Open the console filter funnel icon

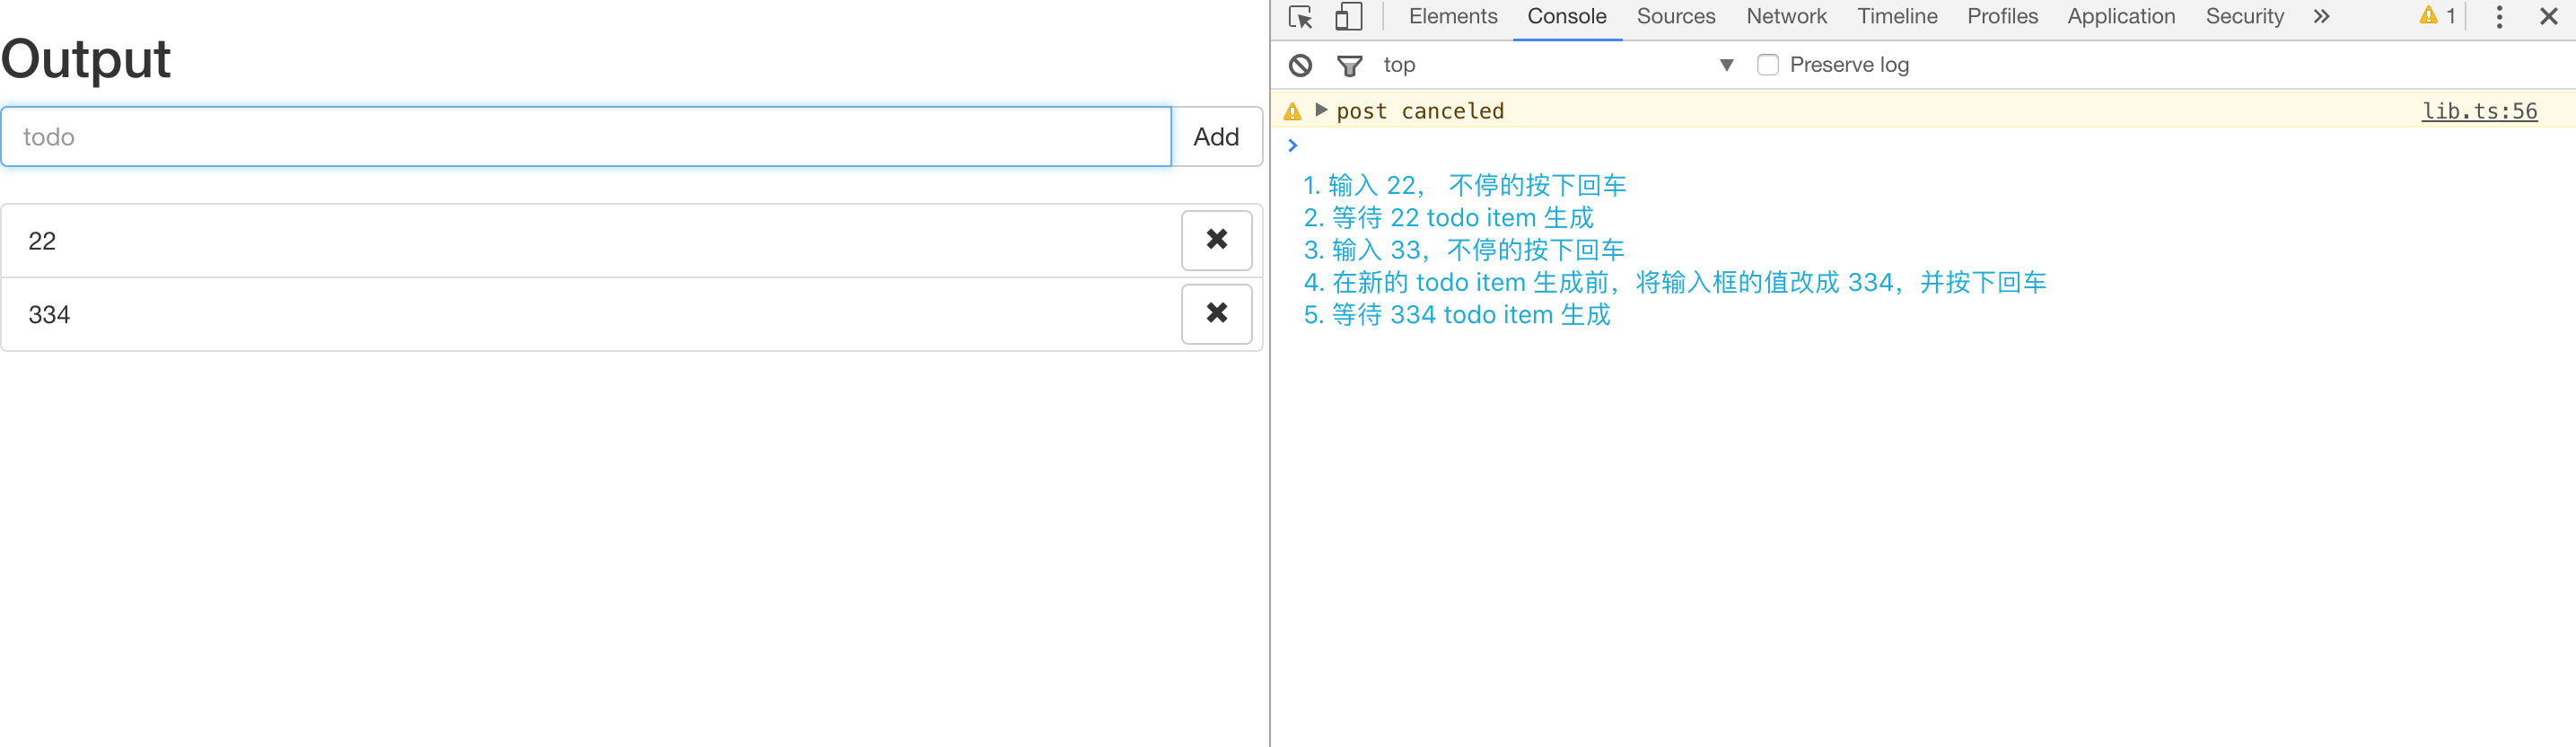(x=1349, y=66)
